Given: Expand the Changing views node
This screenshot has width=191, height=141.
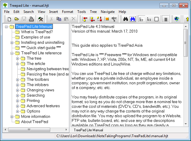Looking at the screenshot, I should pyautogui.click(x=17, y=90).
